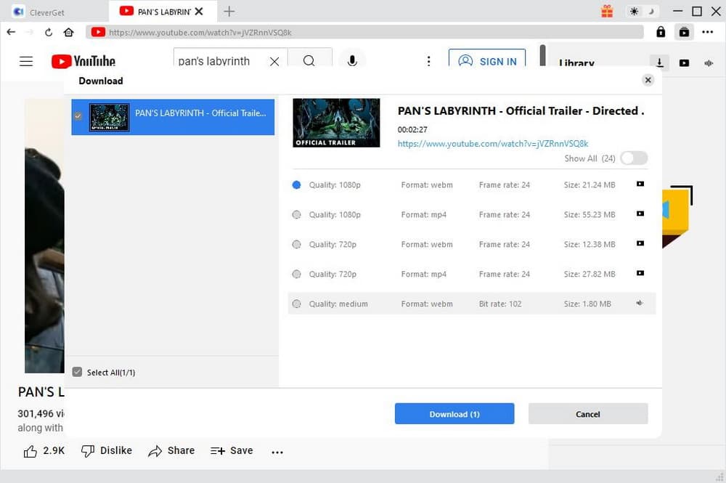Viewport: 726px width, 483px height.
Task: Click the gift box icon in title bar
Action: click(x=607, y=11)
